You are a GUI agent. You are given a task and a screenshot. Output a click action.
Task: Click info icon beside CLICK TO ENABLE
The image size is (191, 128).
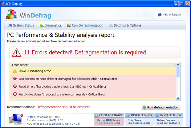click(x=96, y=115)
